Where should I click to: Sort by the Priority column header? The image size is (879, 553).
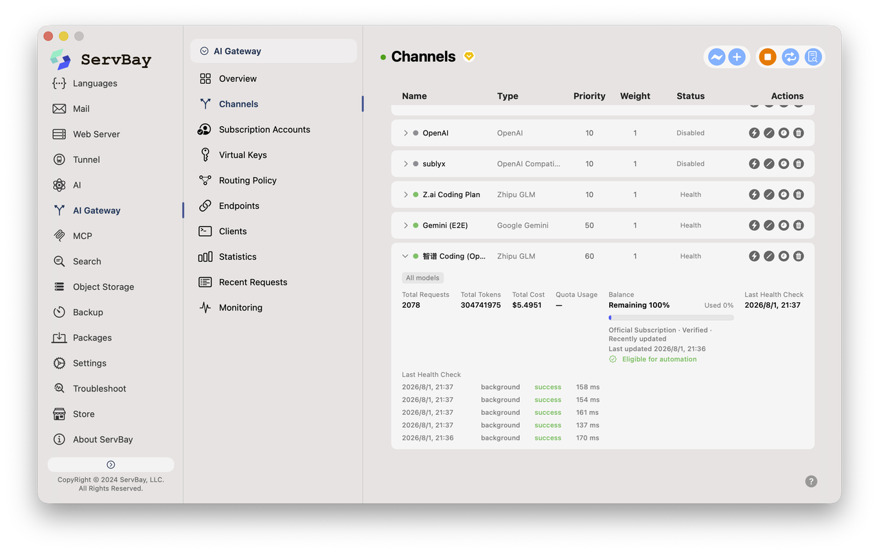589,96
